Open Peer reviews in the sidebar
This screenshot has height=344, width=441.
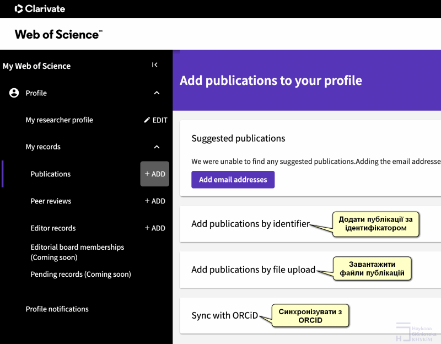pos(51,201)
